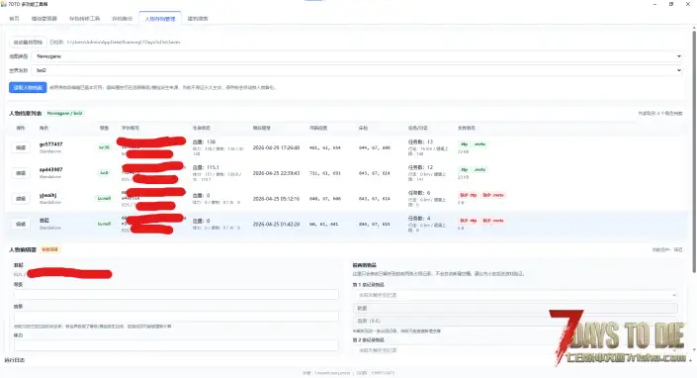Open the tab right of 首页

44,19
